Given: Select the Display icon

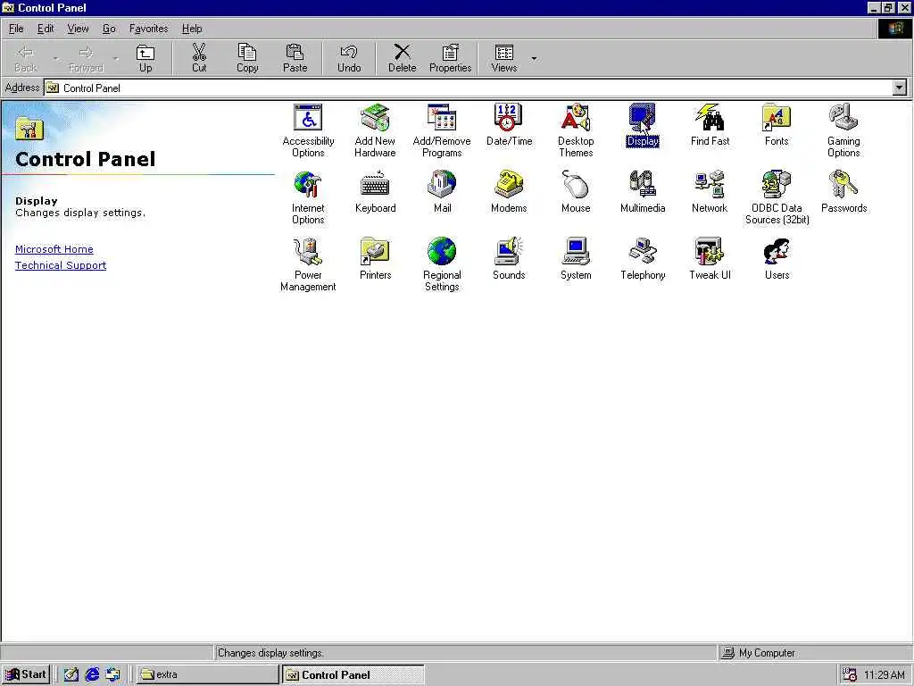Looking at the screenshot, I should (x=643, y=125).
